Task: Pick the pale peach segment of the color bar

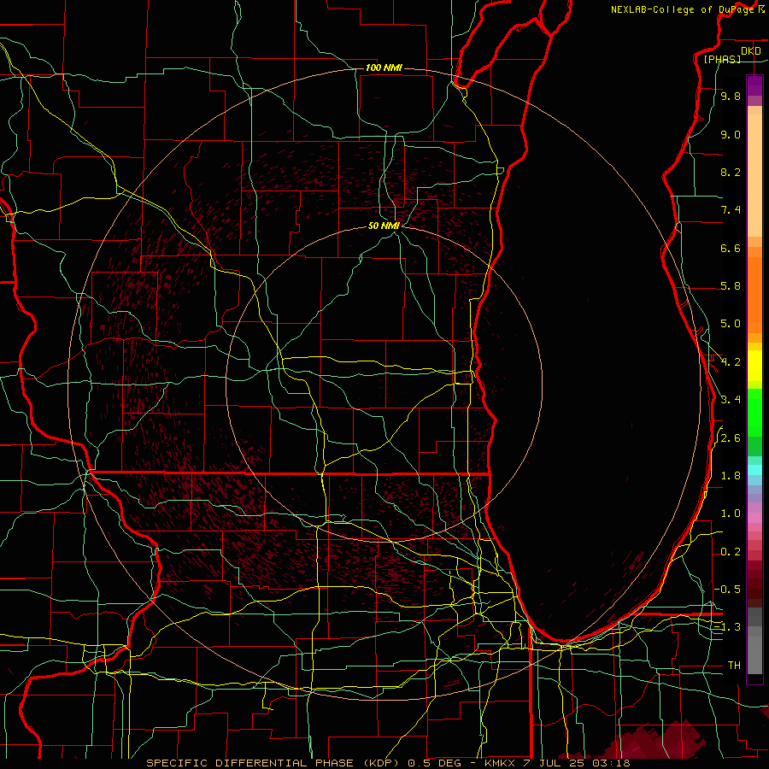Action: [x=754, y=175]
